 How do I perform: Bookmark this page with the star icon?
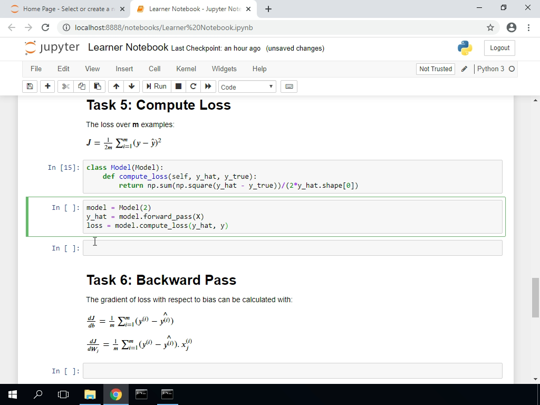tap(490, 27)
